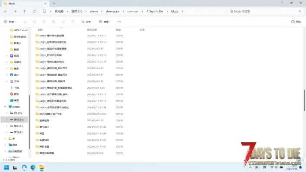306x172 pixels.
Task: Expand the 库 libraries node
Action: (x=5, y=139)
